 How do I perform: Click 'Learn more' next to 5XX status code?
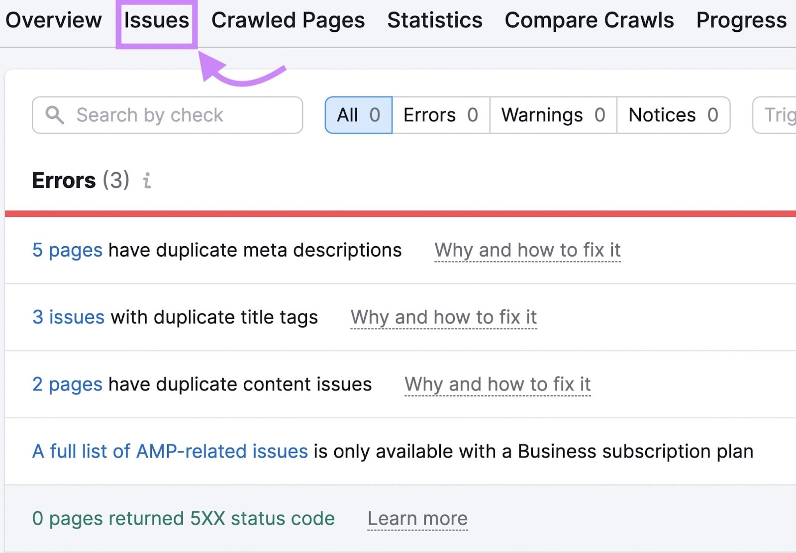[417, 518]
